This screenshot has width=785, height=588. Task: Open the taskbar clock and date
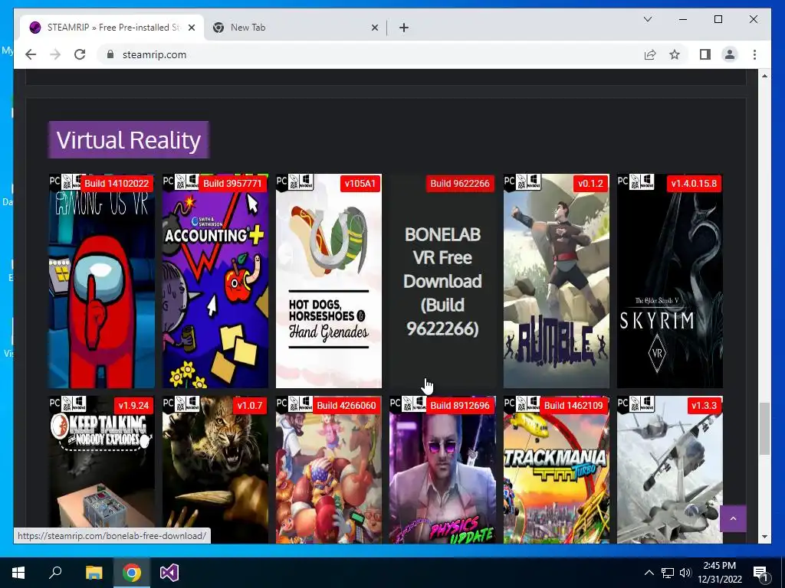pyautogui.click(x=719, y=573)
